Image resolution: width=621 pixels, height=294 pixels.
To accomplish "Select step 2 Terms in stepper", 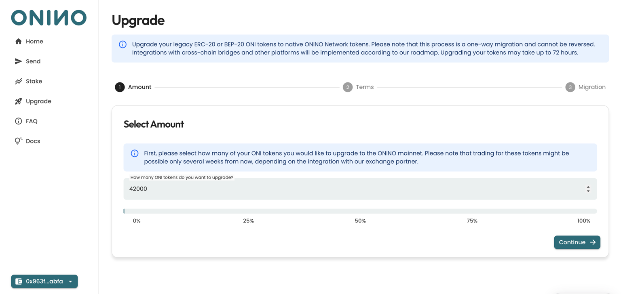I will 358,87.
